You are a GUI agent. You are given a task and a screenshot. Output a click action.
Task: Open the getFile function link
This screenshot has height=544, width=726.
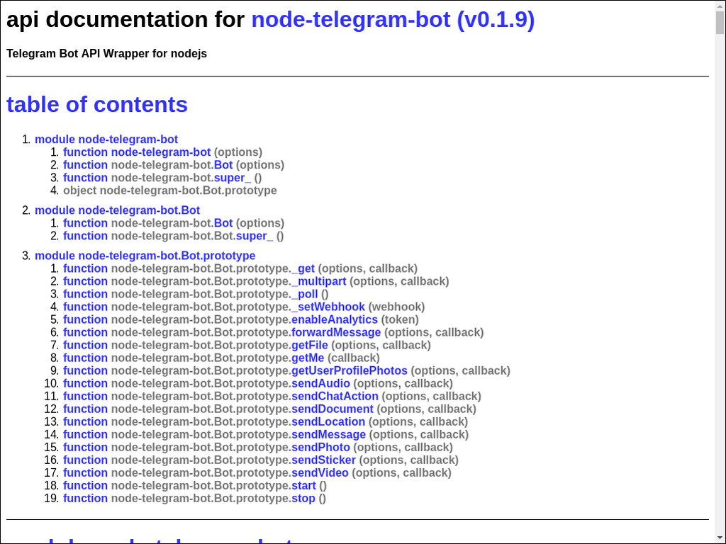point(247,346)
